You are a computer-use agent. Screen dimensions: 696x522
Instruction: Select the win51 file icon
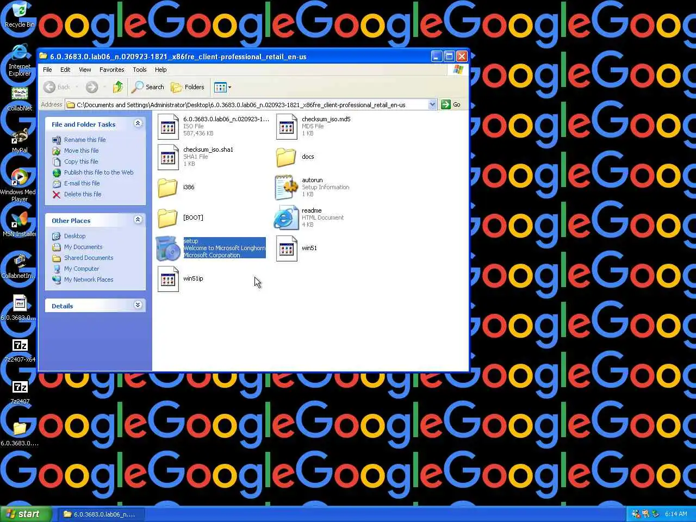tap(287, 248)
